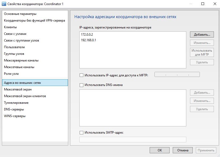Enable the MFTP access IP address checkbox
Screen dimensions: 220x157
pyautogui.click(x=81, y=75)
